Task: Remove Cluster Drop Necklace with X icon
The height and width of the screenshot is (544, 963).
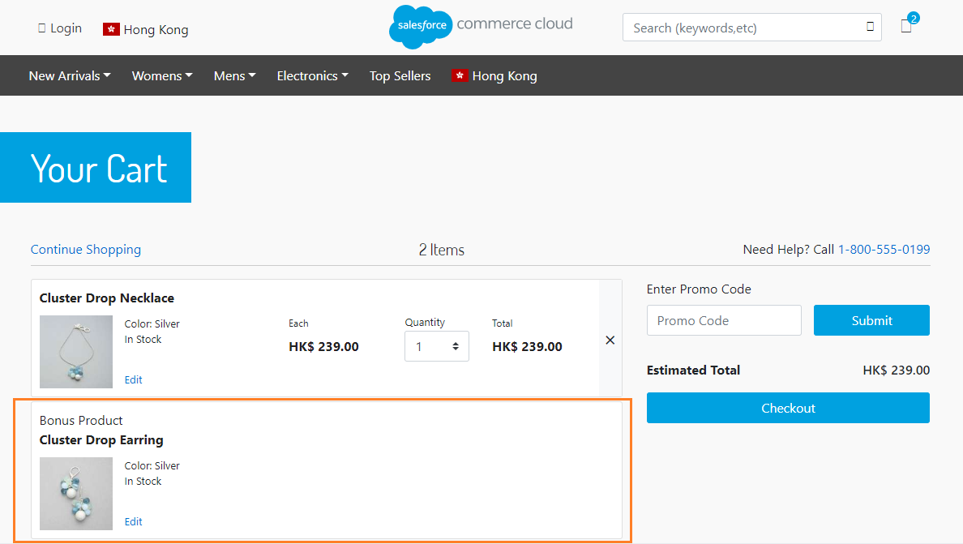Action: (610, 341)
